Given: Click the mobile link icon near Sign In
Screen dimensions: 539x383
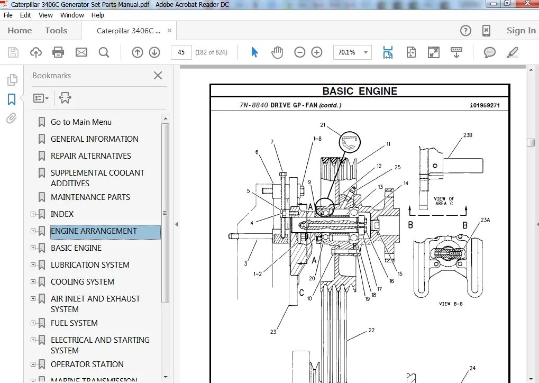Looking at the screenshot, I should (x=486, y=31).
